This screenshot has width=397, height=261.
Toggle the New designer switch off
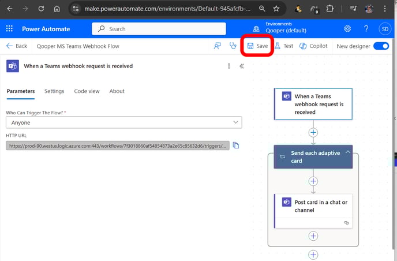click(381, 46)
